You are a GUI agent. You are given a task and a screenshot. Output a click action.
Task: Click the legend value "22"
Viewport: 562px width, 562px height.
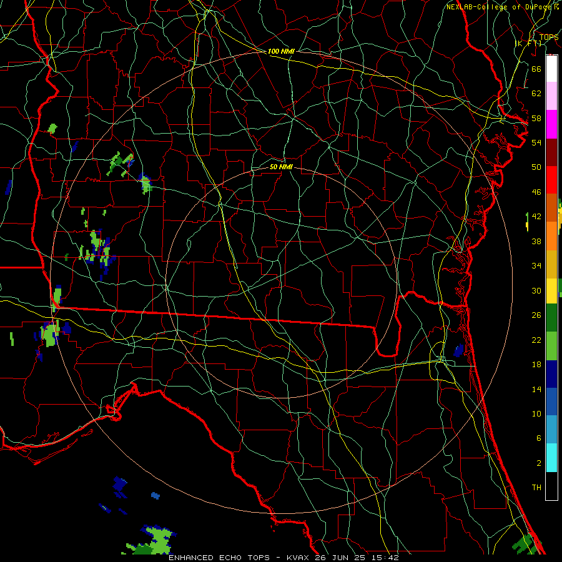[536, 340]
